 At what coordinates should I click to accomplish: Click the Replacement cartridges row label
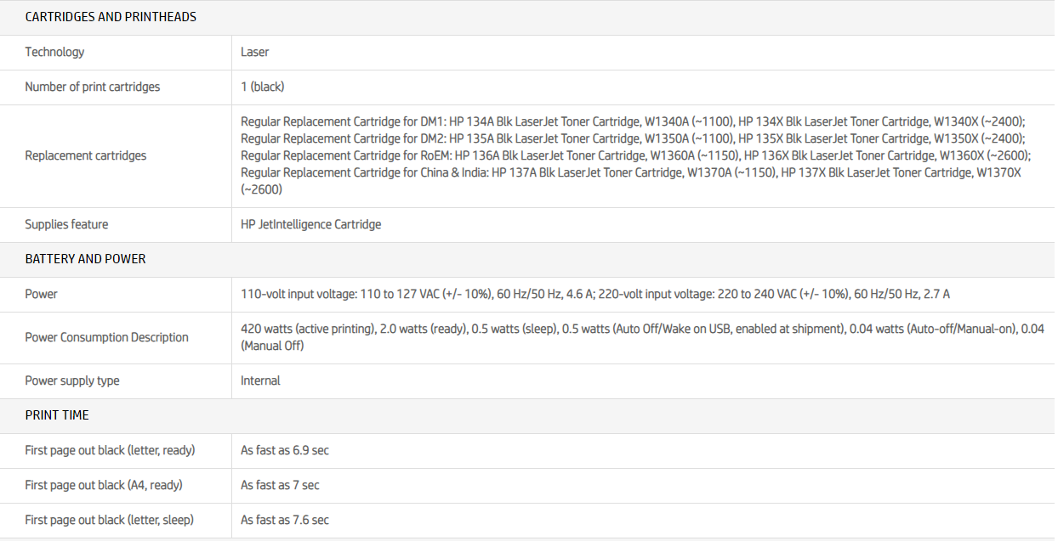click(x=85, y=155)
